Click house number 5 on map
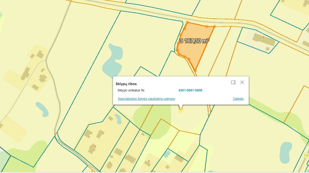This screenshot has width=309, height=173. [x=149, y=162]
